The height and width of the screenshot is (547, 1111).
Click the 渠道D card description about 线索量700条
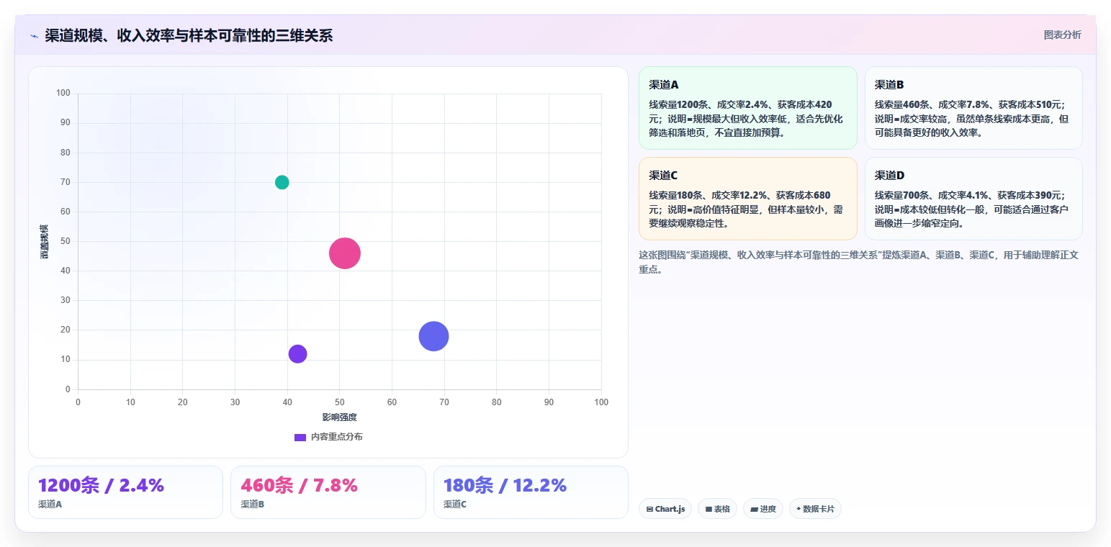coord(972,209)
